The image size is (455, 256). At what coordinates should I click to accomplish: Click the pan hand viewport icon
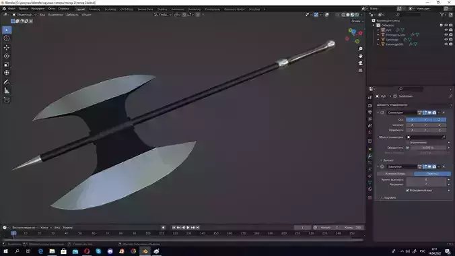click(x=360, y=56)
